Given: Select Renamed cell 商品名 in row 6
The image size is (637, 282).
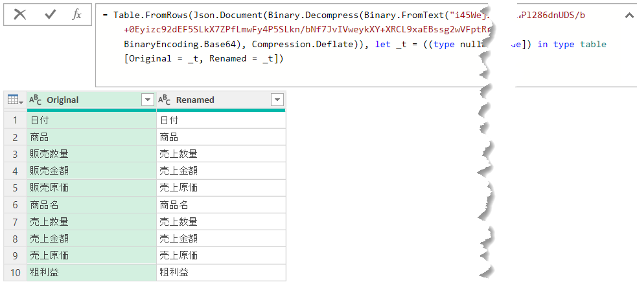Looking at the screenshot, I should pos(221,205).
